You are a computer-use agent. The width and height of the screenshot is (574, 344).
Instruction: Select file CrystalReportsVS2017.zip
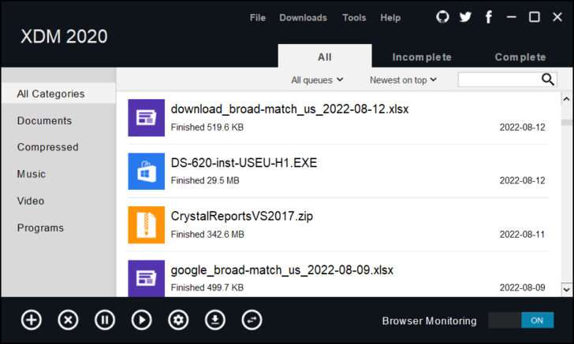241,216
